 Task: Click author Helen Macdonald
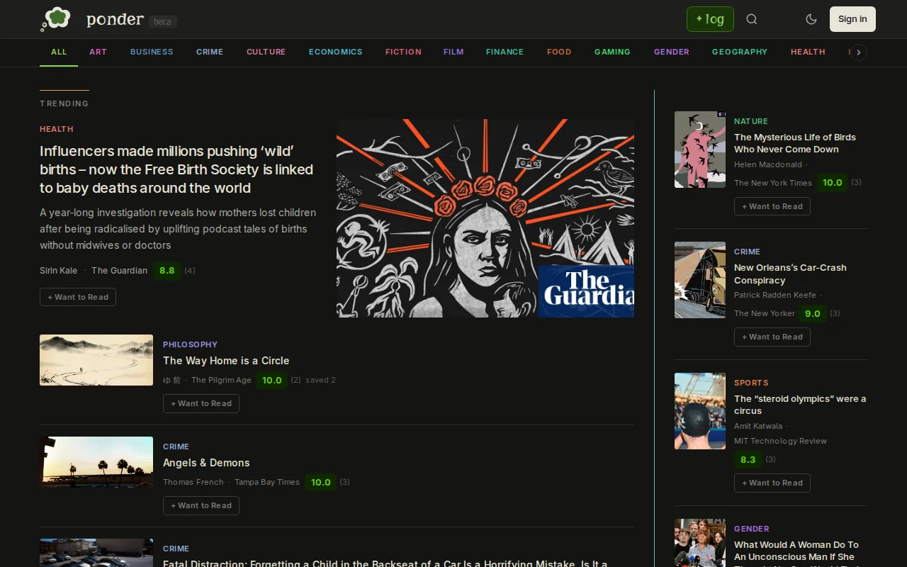click(x=768, y=164)
